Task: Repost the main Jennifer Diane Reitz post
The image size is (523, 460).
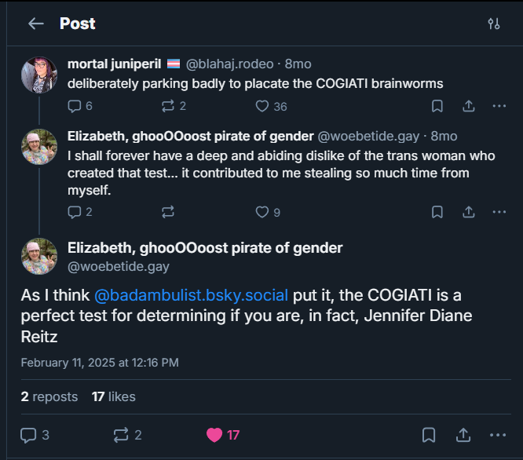Action: click(121, 435)
